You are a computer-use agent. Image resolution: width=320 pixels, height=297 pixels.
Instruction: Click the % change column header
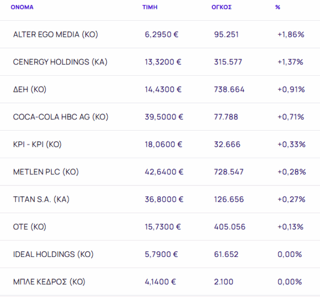278,7
